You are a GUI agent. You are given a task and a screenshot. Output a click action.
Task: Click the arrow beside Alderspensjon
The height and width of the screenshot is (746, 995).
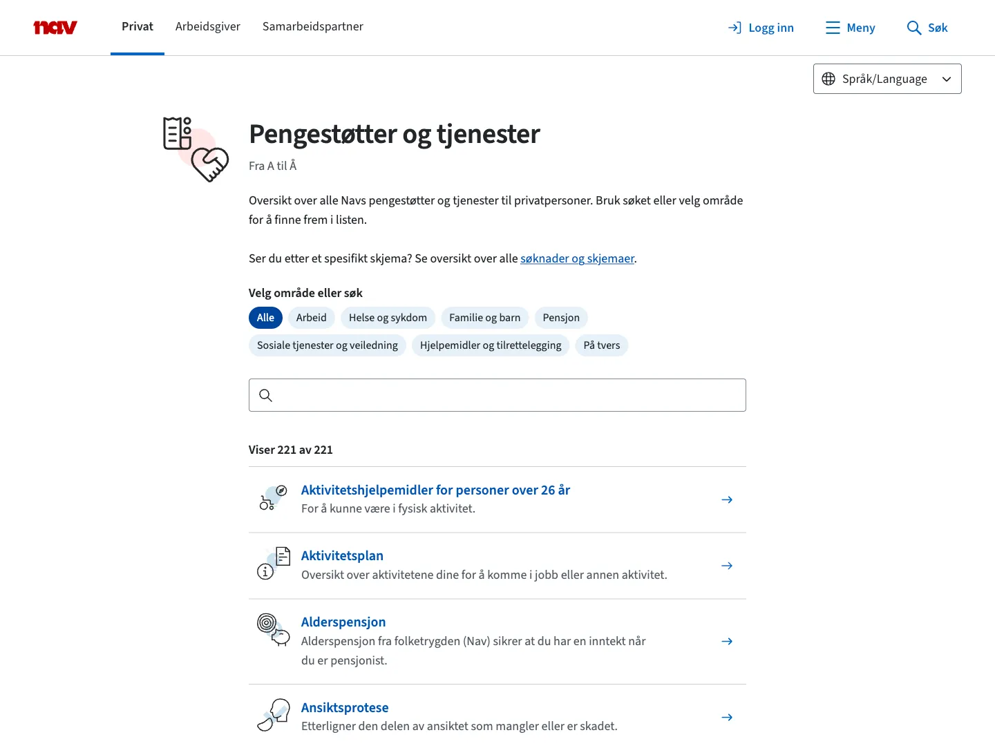point(727,642)
